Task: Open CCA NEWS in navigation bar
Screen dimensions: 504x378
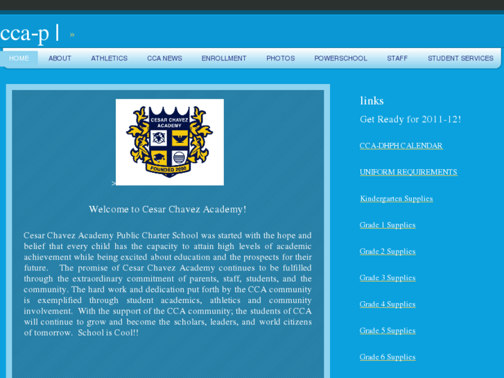Action: 164,58
